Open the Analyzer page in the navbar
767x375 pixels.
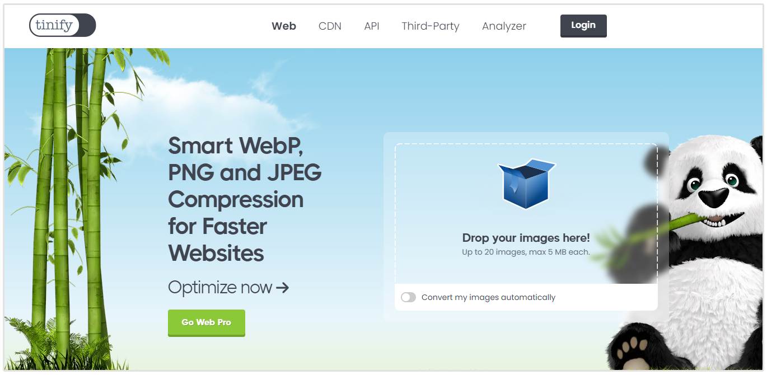pyautogui.click(x=504, y=26)
